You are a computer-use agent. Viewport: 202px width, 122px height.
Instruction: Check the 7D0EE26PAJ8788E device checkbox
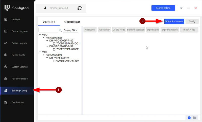point(54,49)
